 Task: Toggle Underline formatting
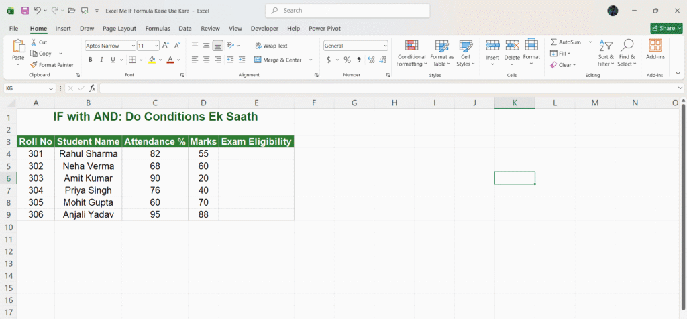[113, 60]
